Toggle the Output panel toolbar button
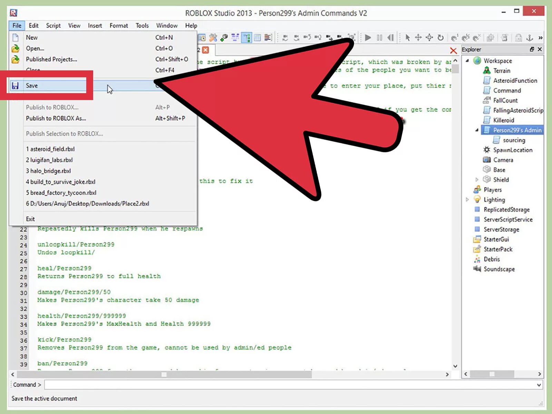This screenshot has height=414, width=552. pyautogui.click(x=268, y=37)
